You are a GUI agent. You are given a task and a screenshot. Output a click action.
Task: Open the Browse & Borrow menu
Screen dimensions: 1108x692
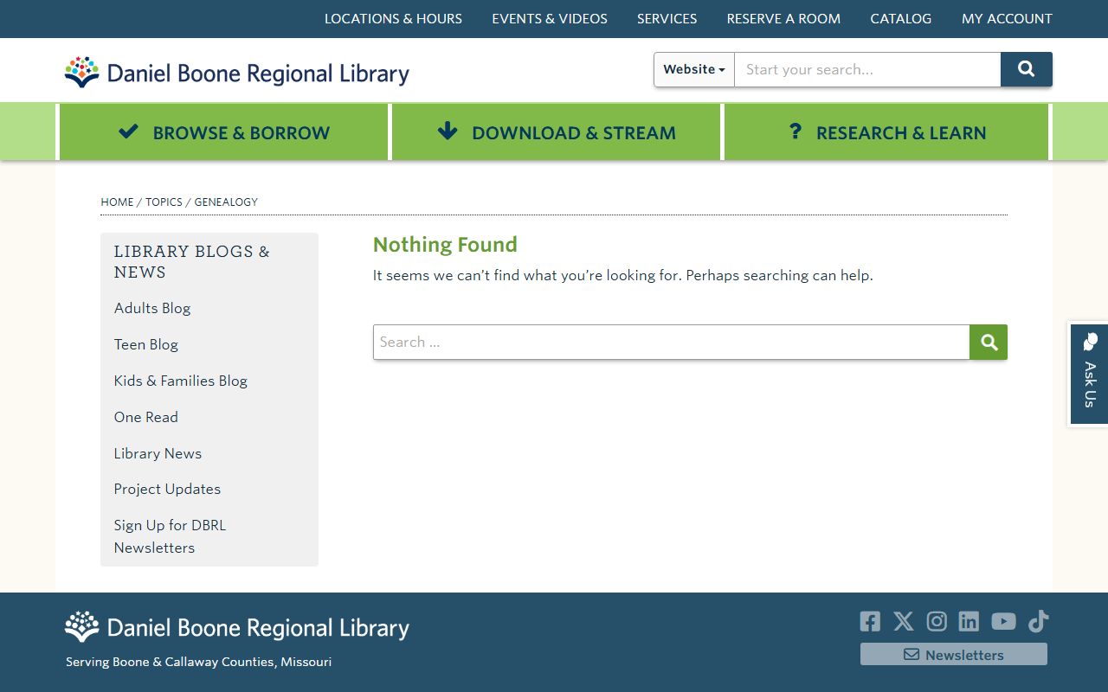click(x=224, y=132)
